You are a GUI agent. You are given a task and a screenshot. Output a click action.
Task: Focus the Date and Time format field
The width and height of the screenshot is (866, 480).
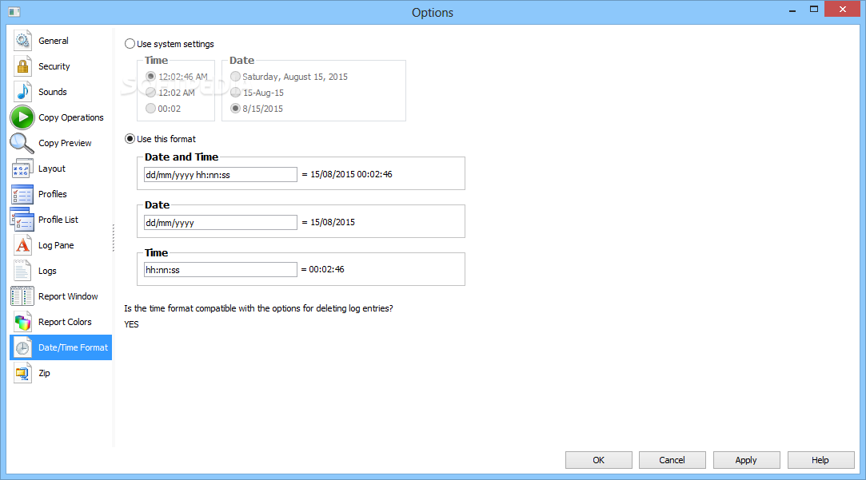pos(221,175)
